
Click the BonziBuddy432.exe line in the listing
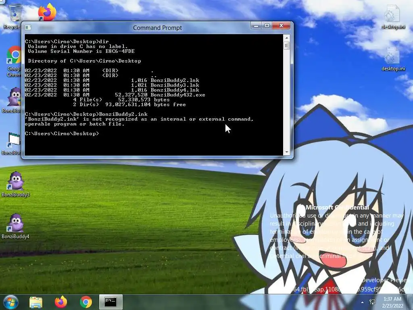115,95
